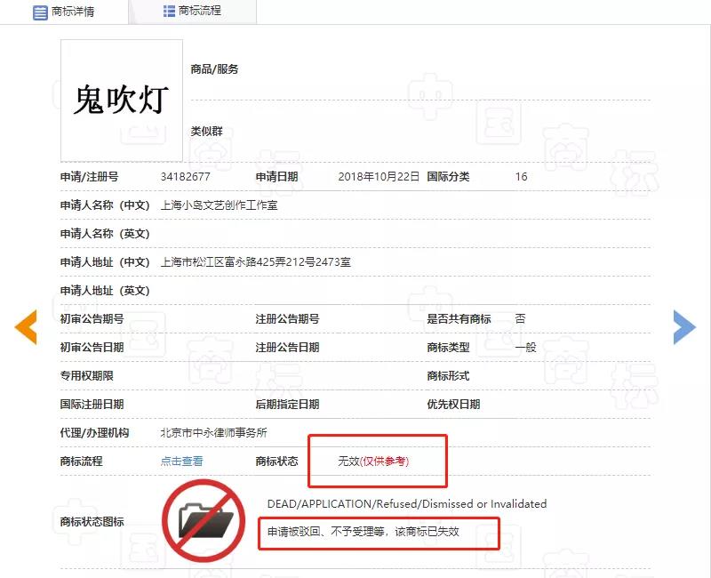The image size is (711, 578).
Task: Click the 无效(仅供参考) status text
Action: (x=373, y=461)
